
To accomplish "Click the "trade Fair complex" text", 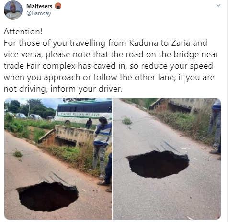I will [39, 66].
